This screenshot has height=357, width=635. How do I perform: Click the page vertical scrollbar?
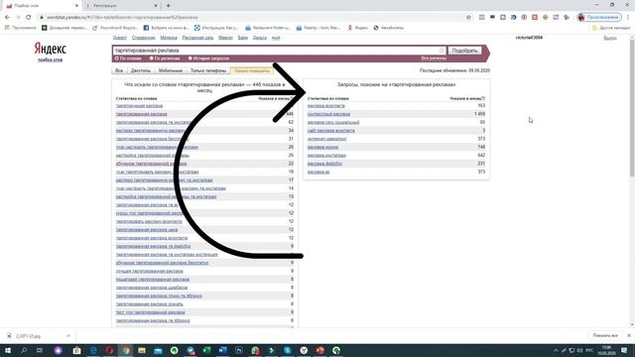[632, 107]
